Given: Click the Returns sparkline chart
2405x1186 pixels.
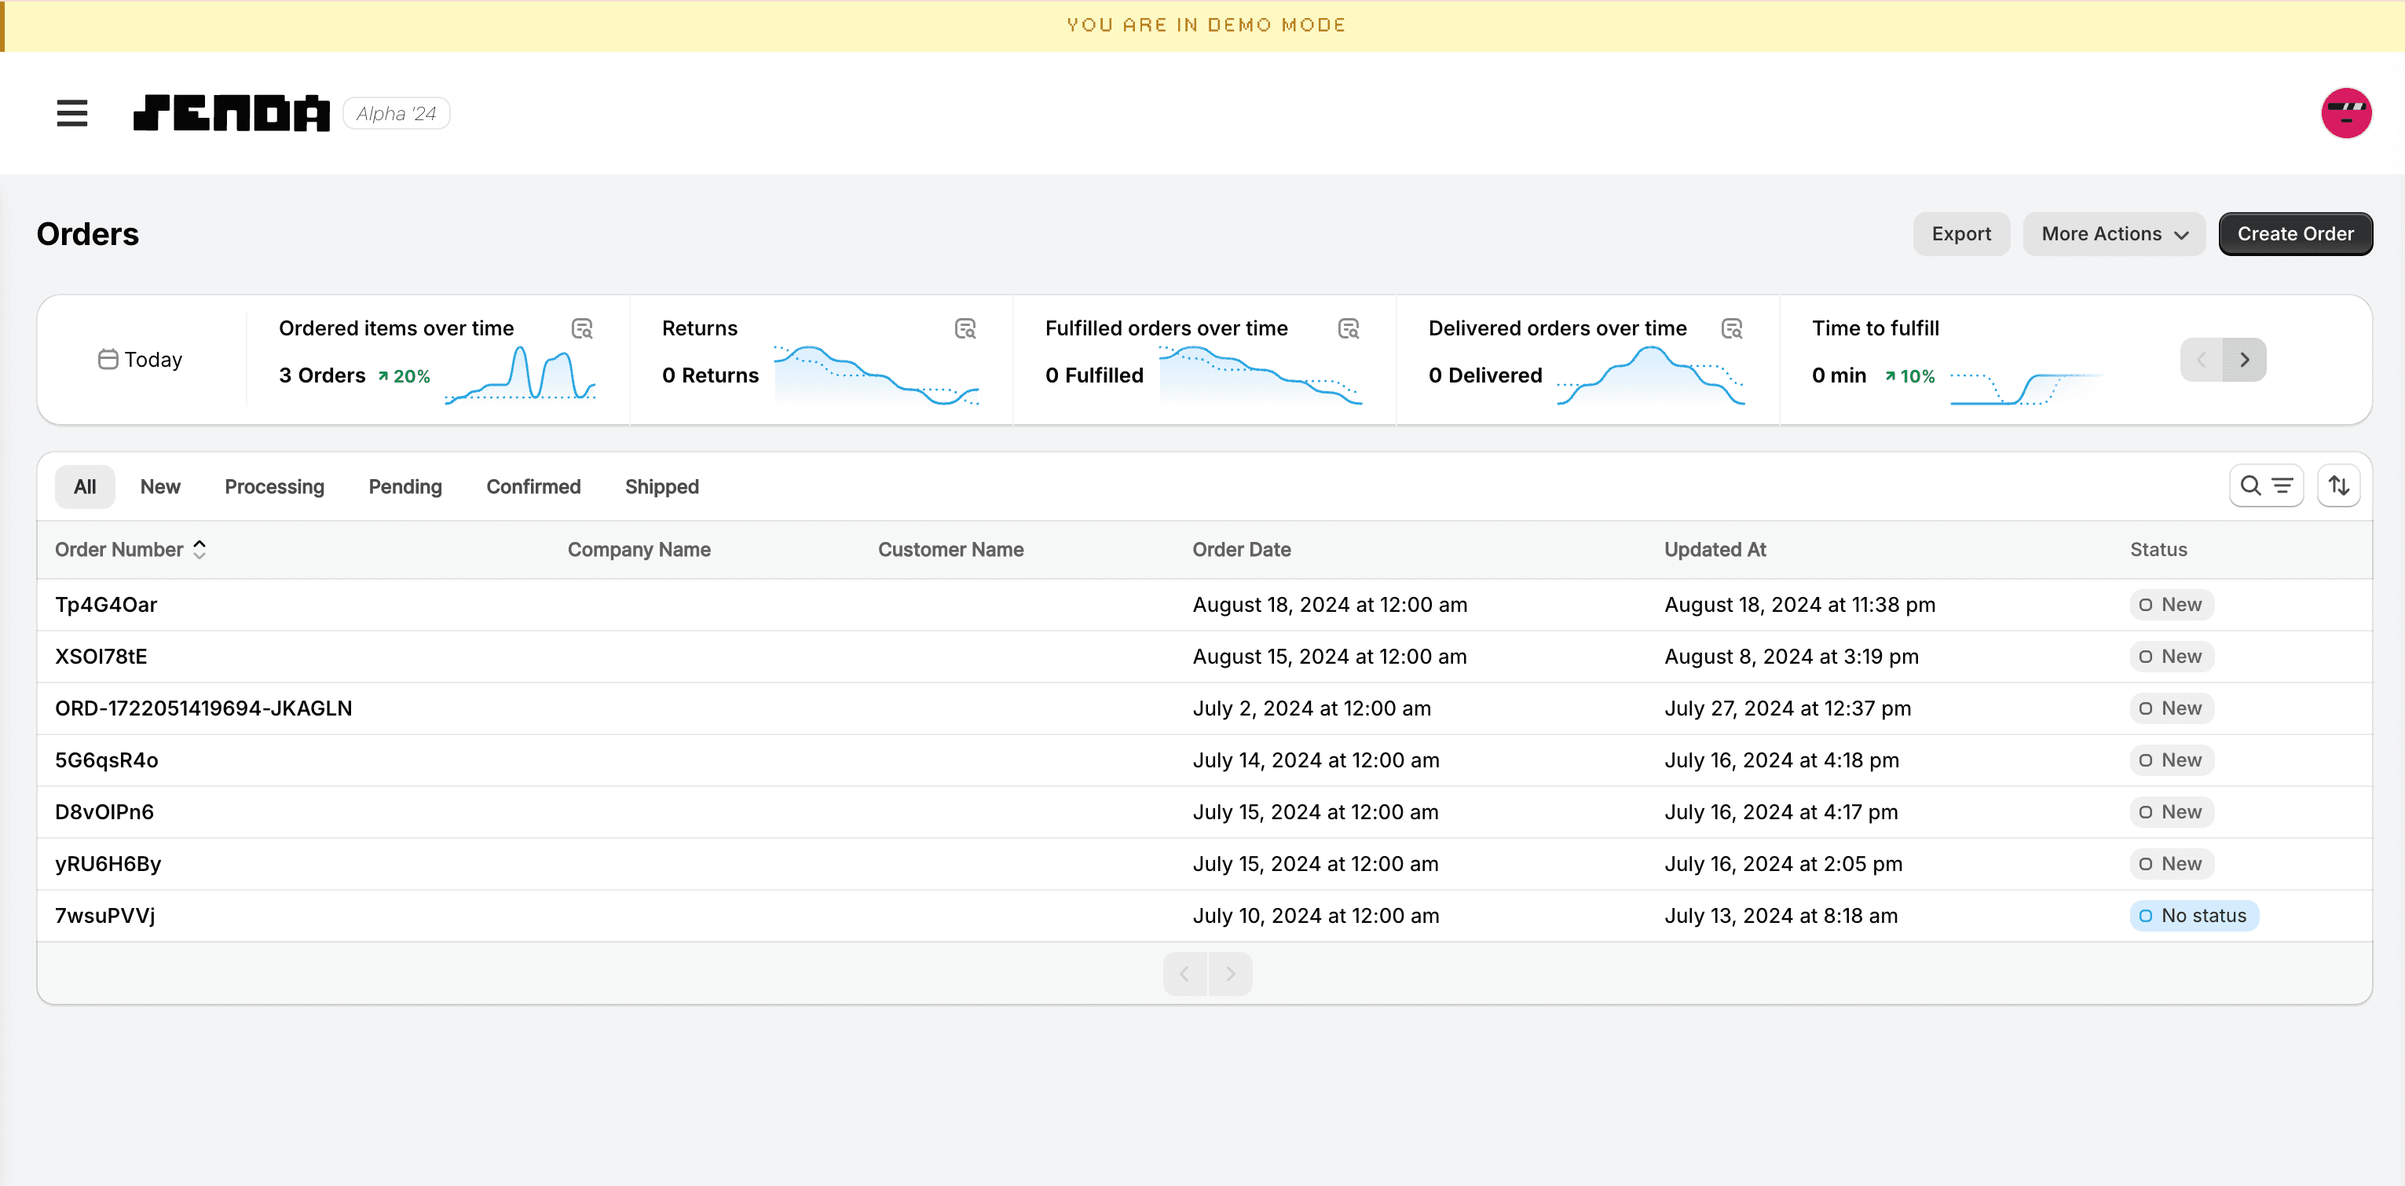Looking at the screenshot, I should 877,374.
